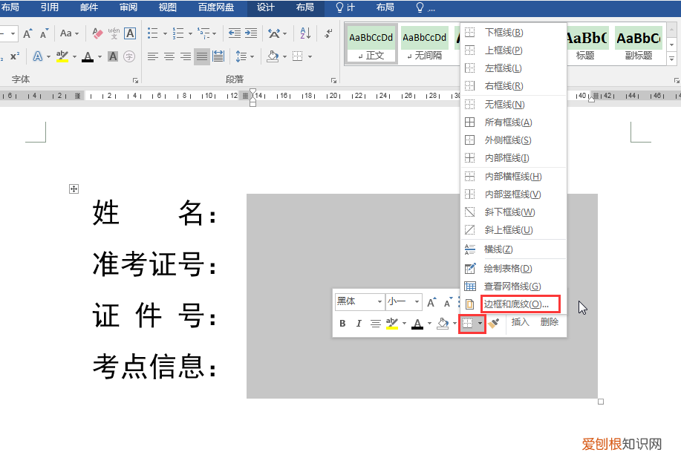Select the format painter brush on the mini toolbar
The width and height of the screenshot is (681, 458).
(x=494, y=321)
